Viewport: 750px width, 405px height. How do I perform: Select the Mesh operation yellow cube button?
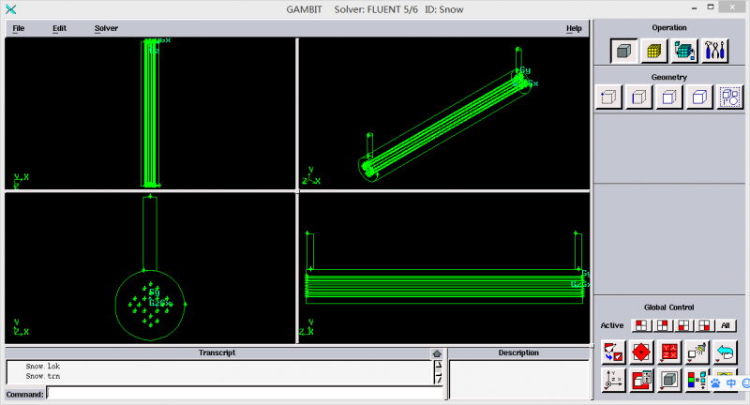[x=653, y=51]
